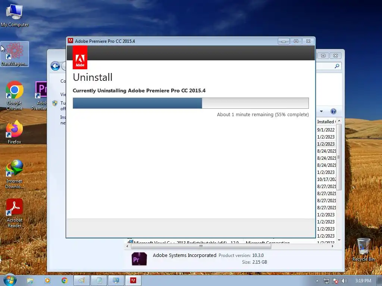This screenshot has width=382, height=286.
Task: Click the search magnifier in Control Panel window
Action: [x=337, y=66]
